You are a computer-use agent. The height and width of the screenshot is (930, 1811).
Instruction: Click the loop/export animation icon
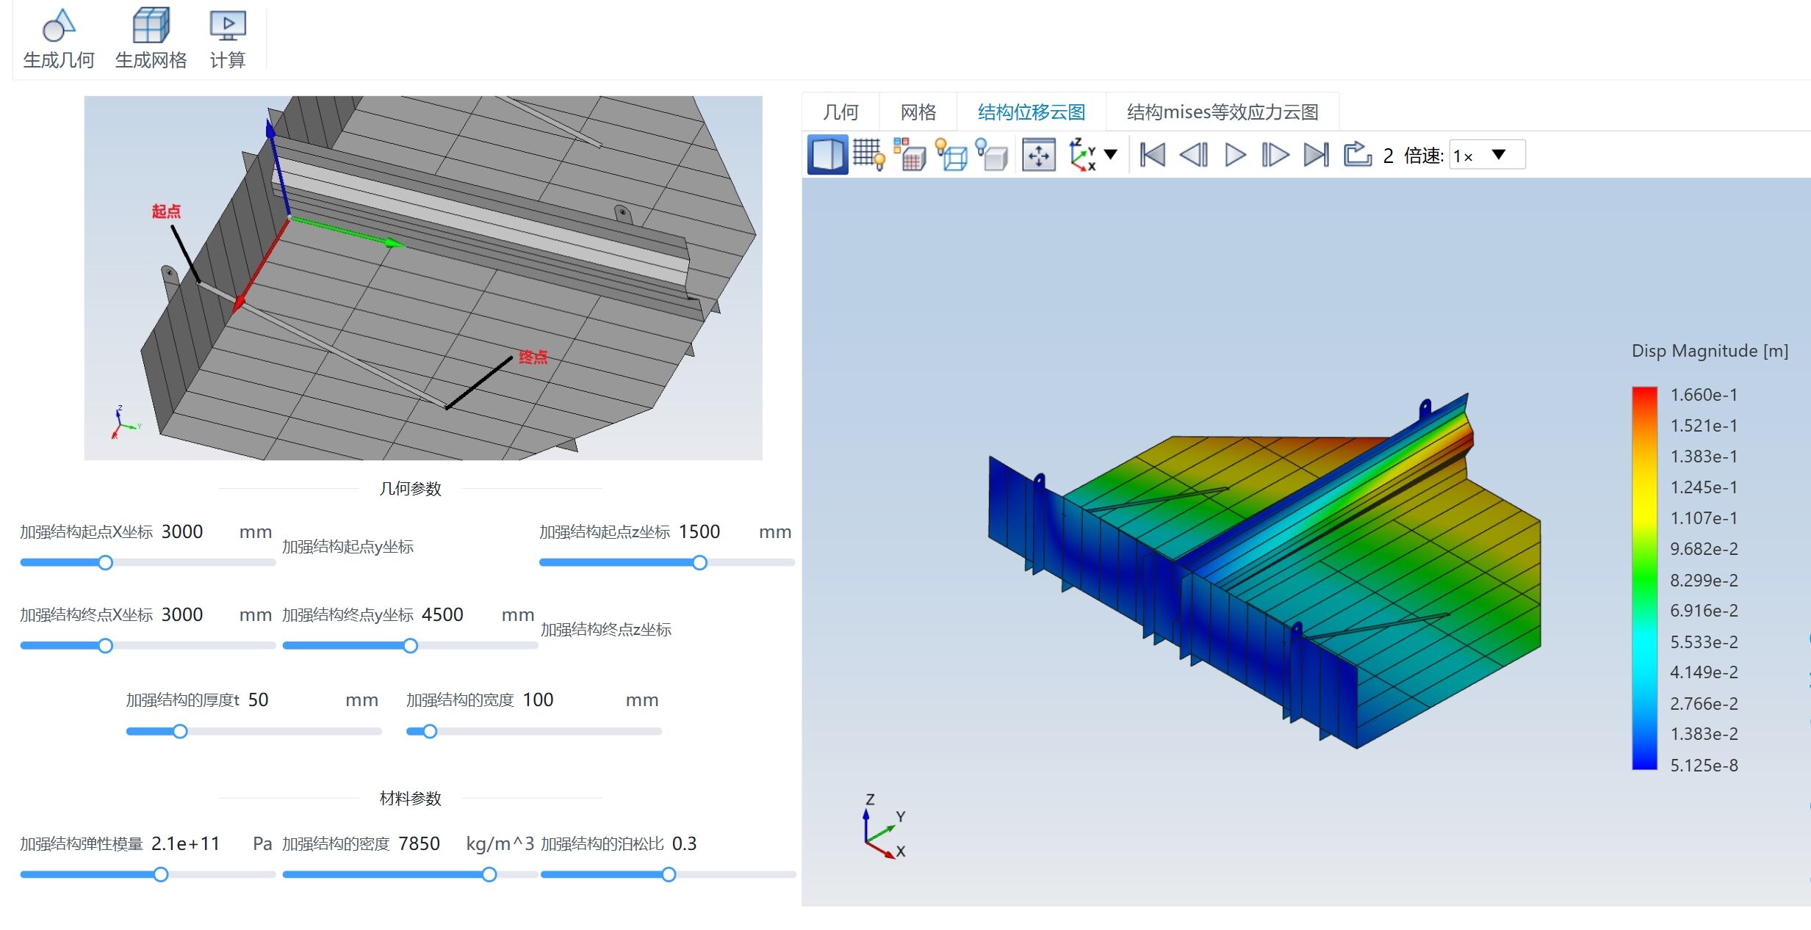pos(1357,154)
